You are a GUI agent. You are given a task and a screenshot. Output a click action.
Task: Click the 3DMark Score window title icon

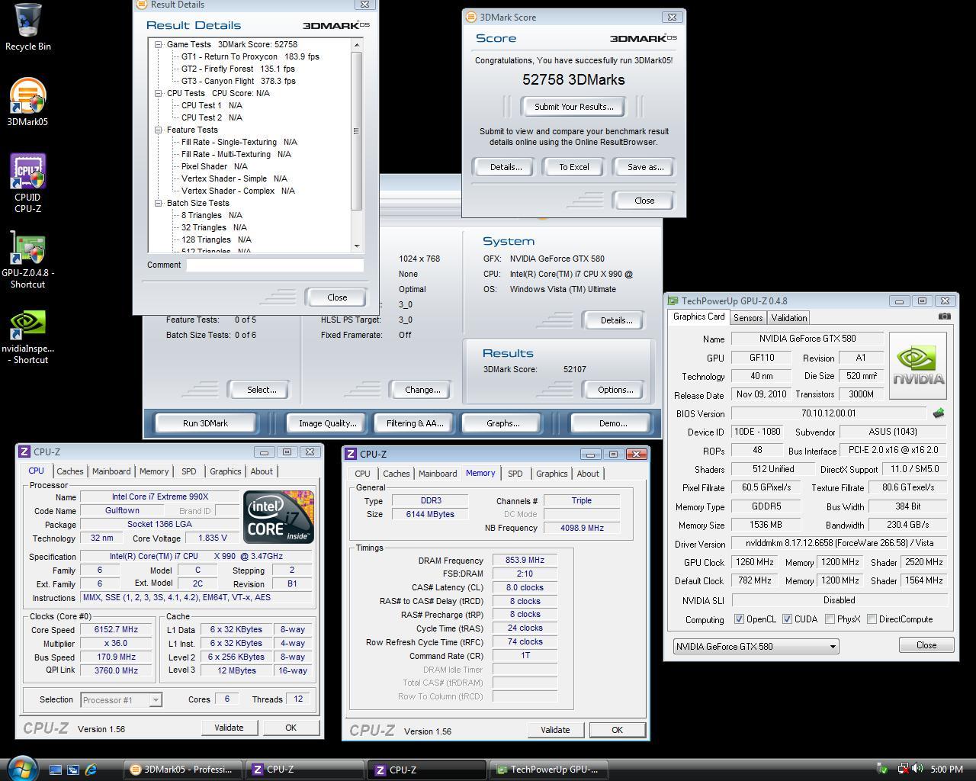(x=470, y=17)
